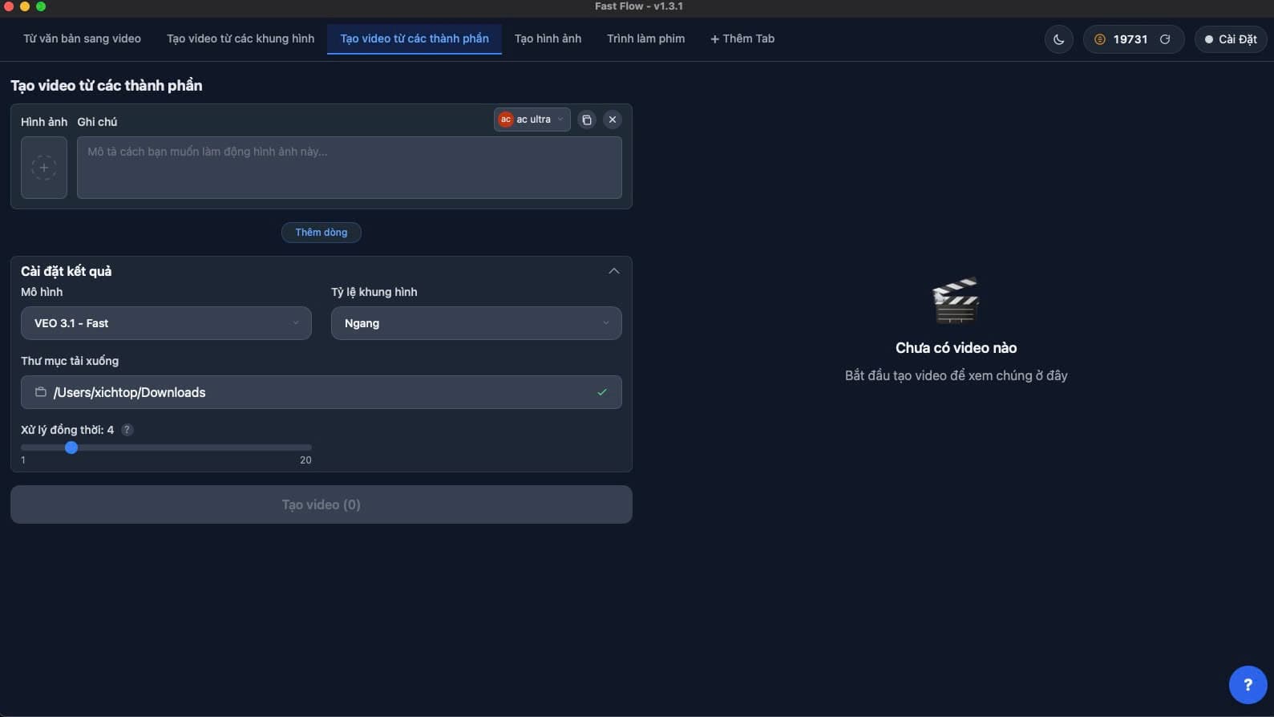1274x717 pixels.
Task: Focus the Ghi chú description text area
Action: (350, 168)
